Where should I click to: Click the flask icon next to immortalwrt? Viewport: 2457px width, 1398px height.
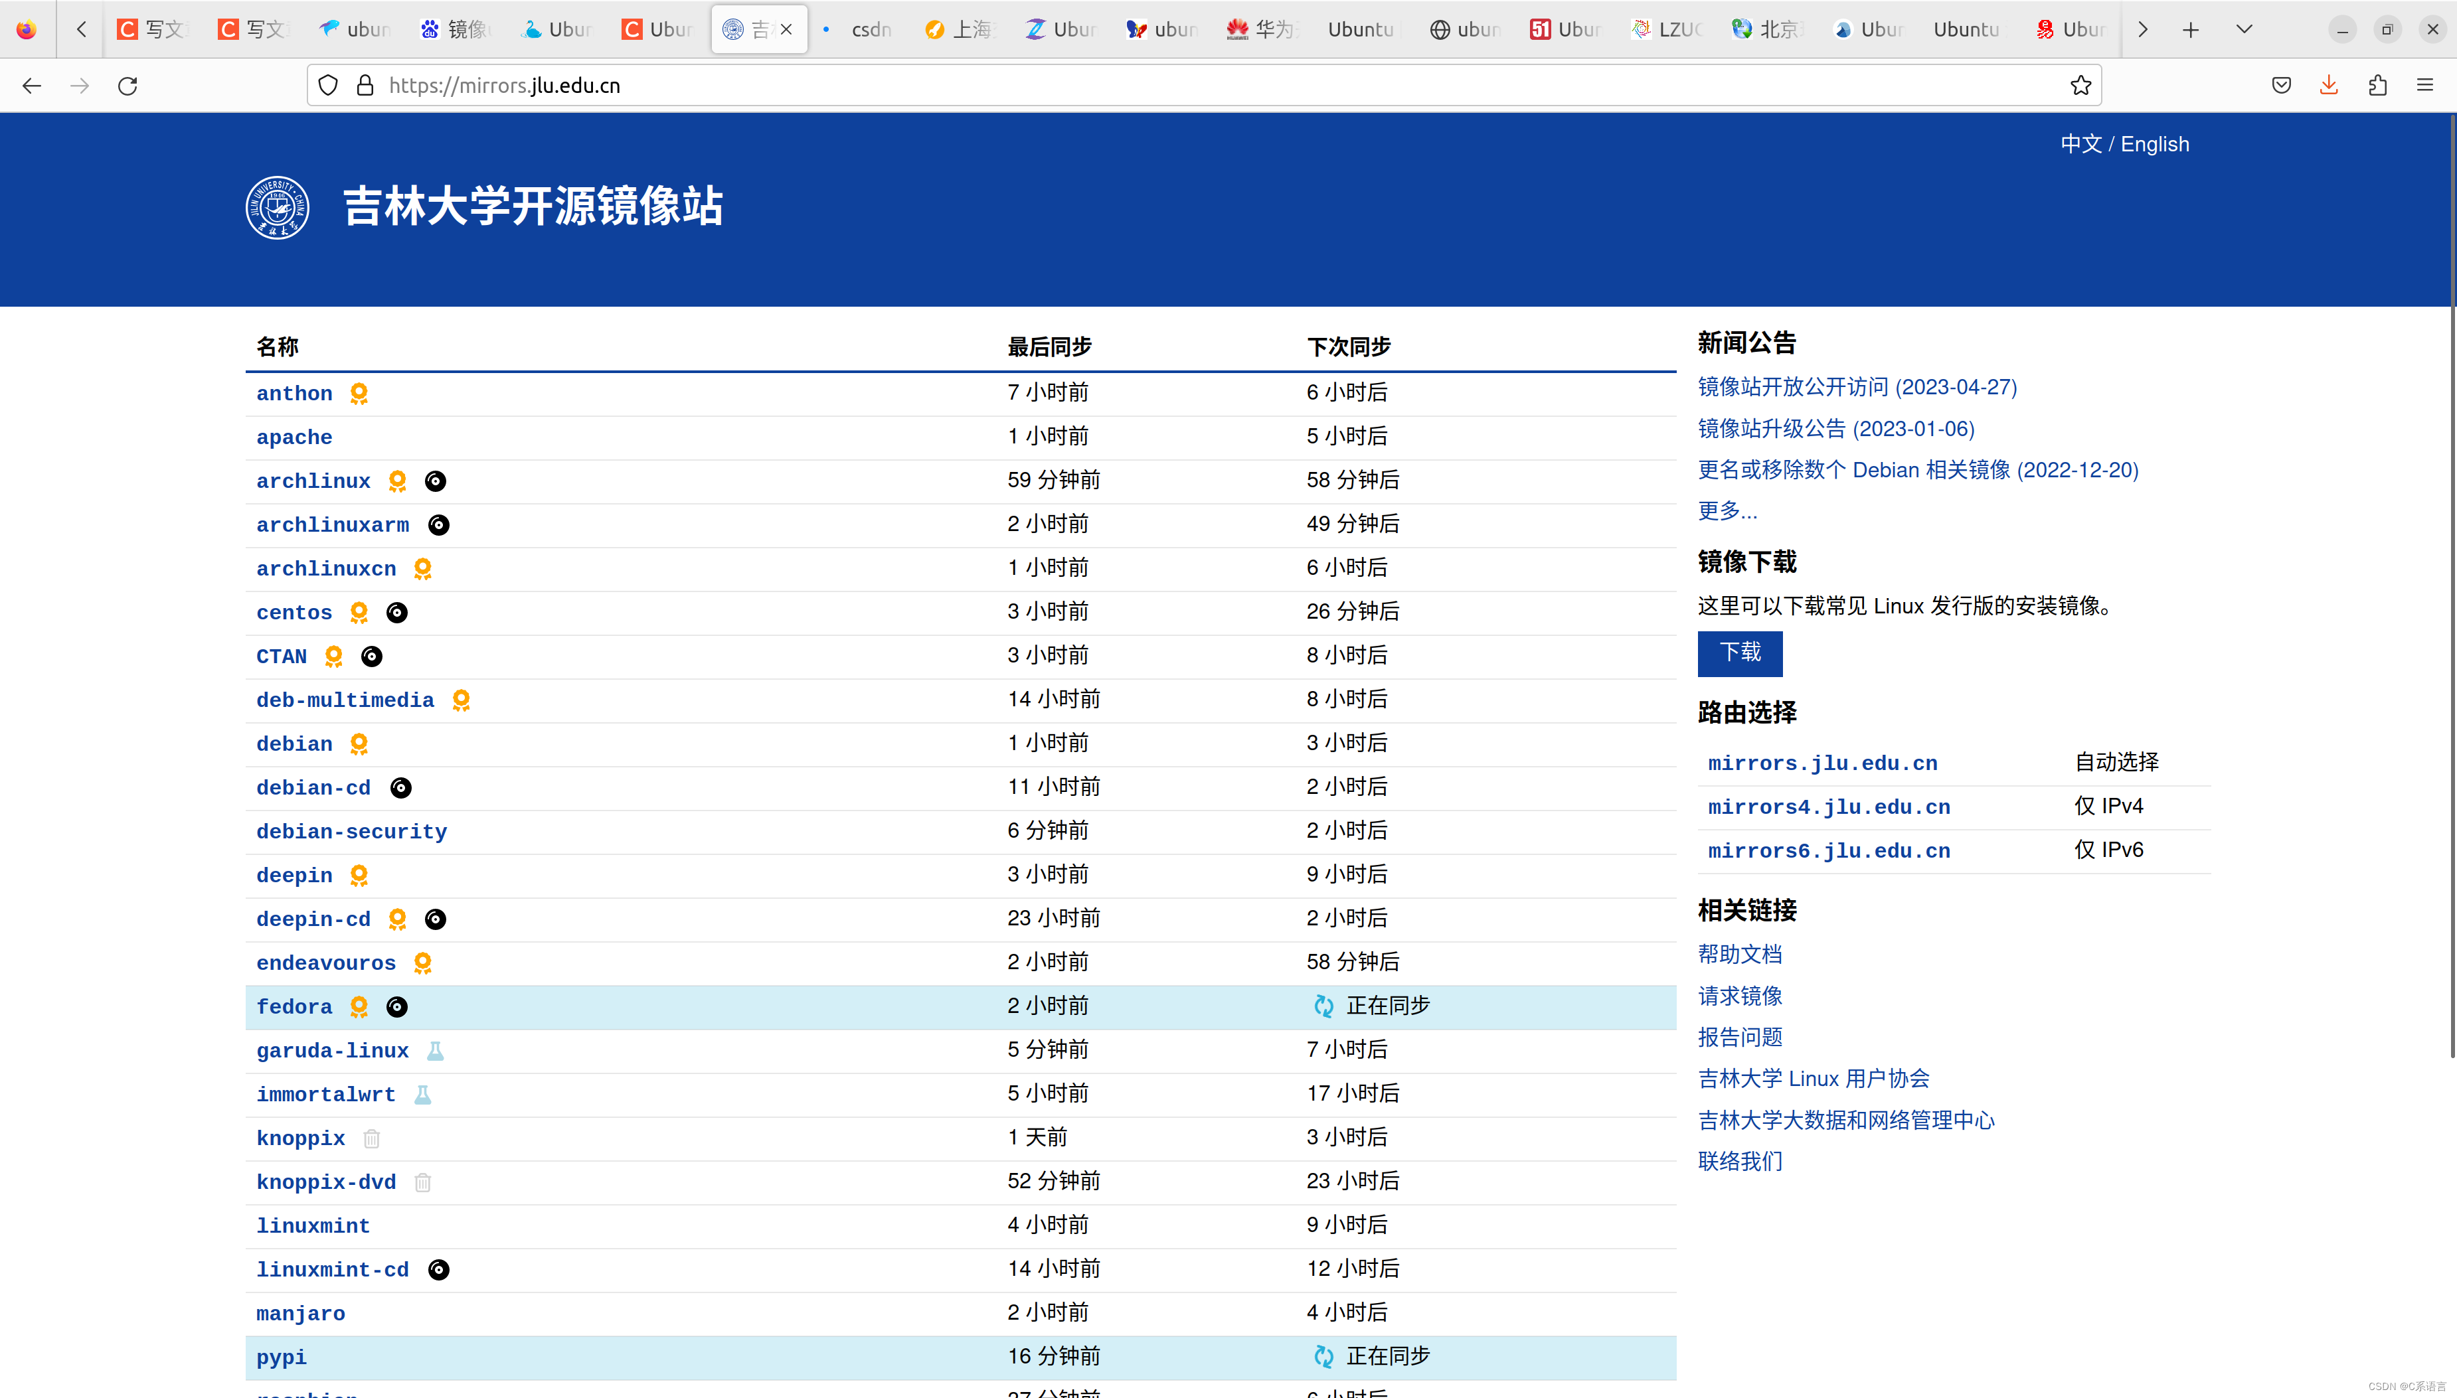pos(422,1095)
